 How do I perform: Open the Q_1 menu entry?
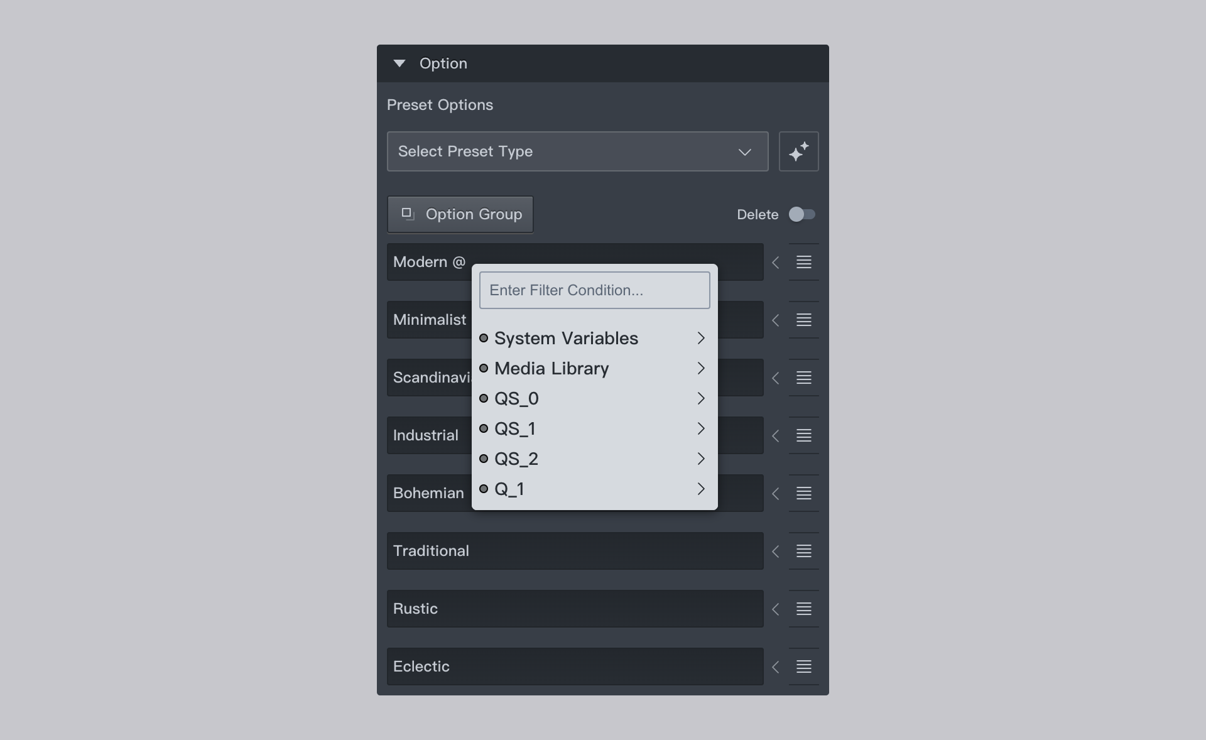[594, 489]
